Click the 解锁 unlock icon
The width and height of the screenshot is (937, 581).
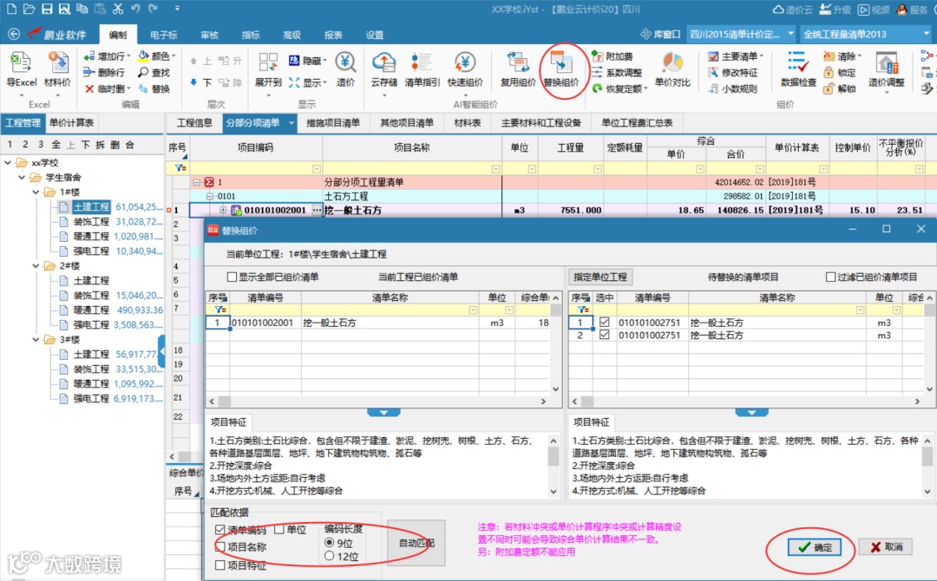829,88
